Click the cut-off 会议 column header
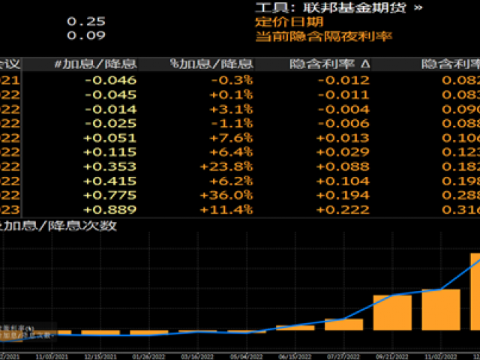 [9, 64]
